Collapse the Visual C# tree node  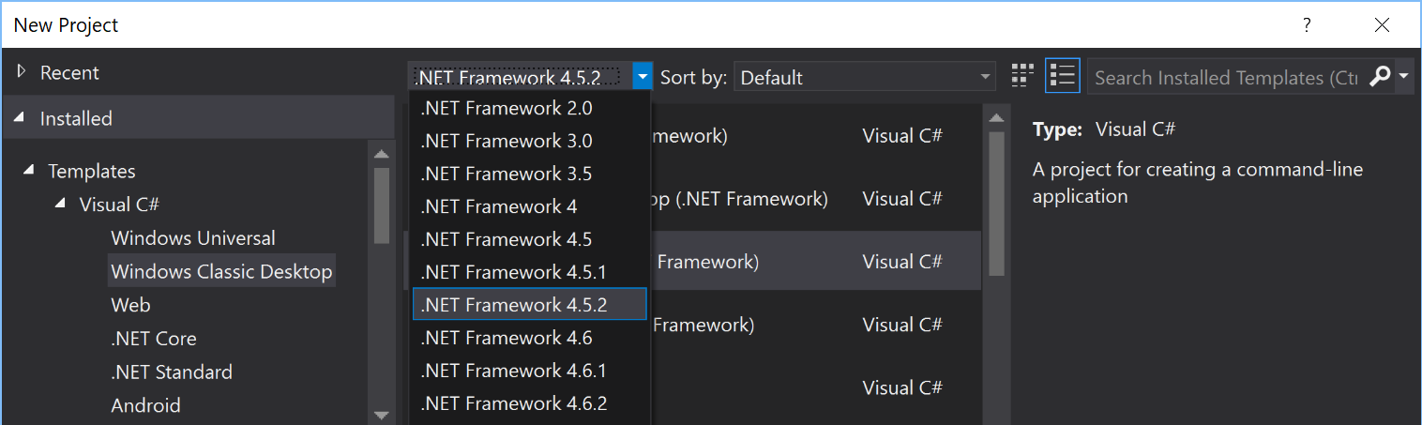pos(61,204)
